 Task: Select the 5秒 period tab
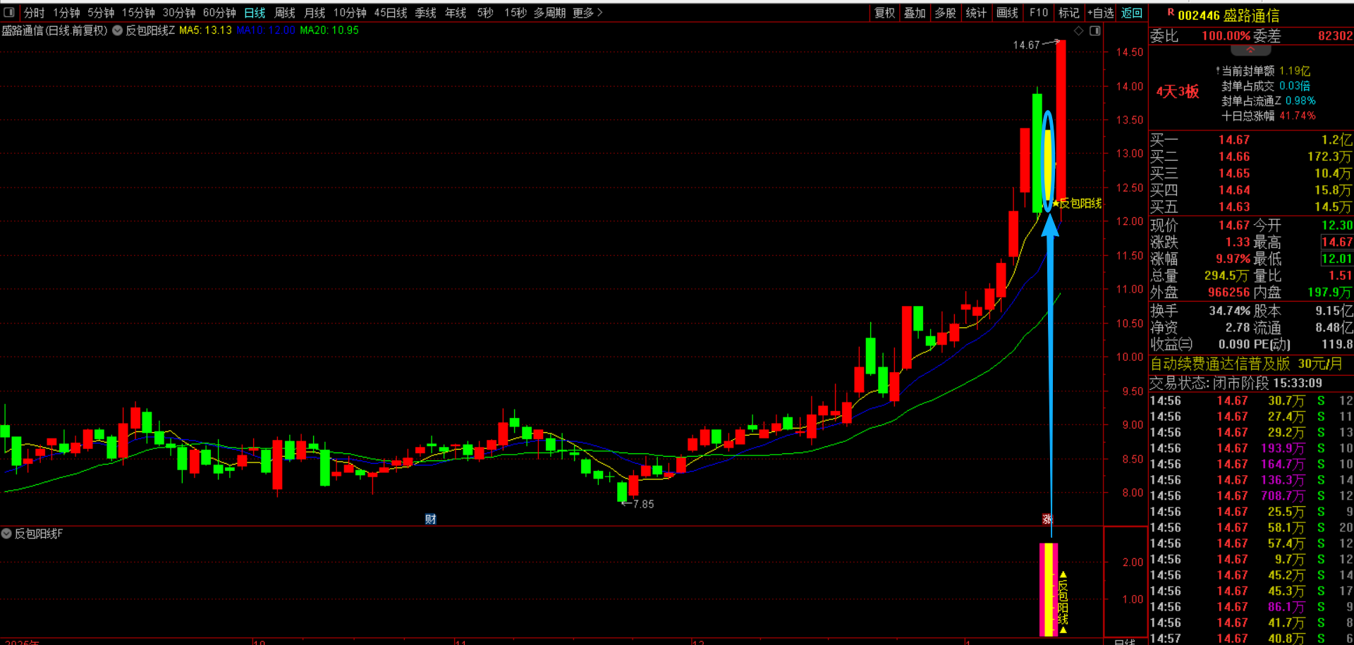coord(485,13)
